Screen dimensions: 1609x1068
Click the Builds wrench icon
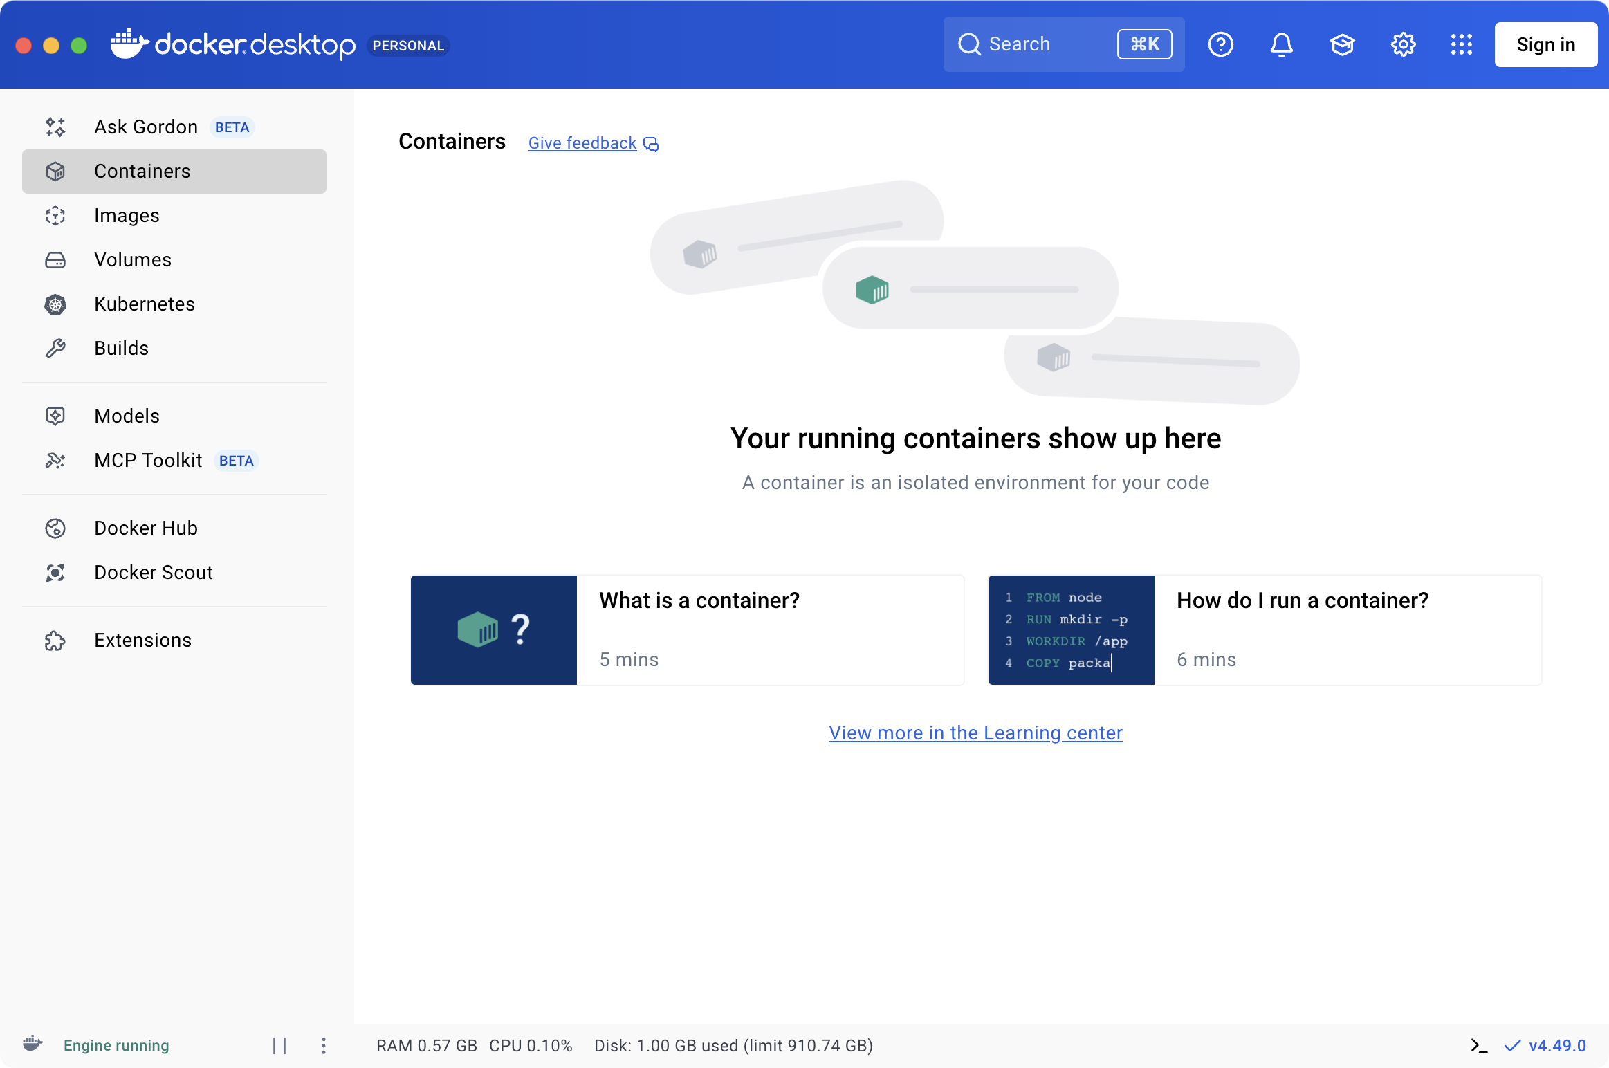click(x=55, y=348)
